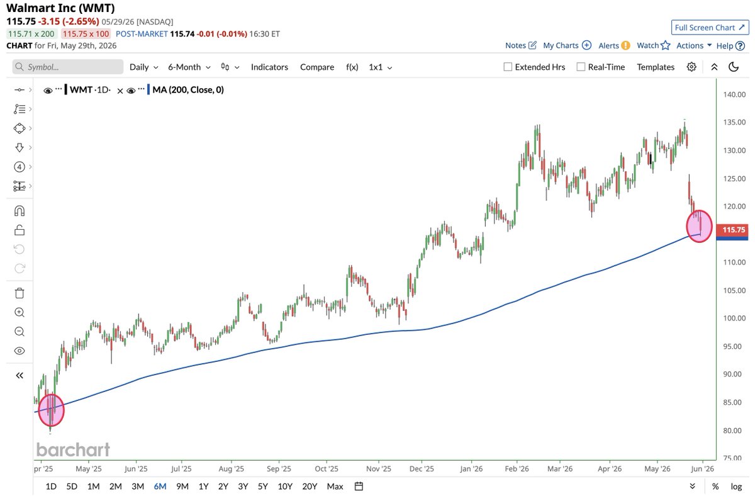
Task: Toggle the lock drawings padlock
Action: (19, 230)
